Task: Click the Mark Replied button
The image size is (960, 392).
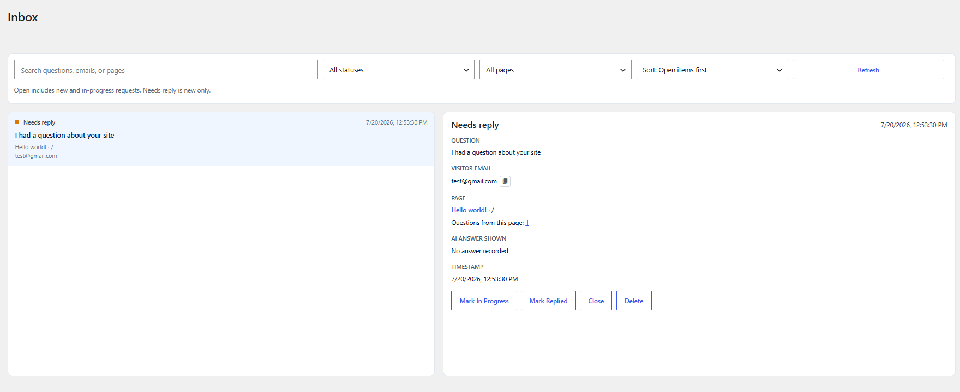Action: [x=548, y=301]
